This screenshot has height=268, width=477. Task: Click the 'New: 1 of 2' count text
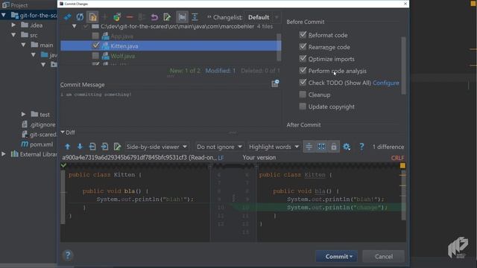[x=185, y=71]
